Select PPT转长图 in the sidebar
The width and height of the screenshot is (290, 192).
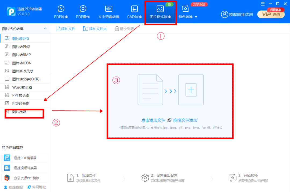[x=25, y=95]
